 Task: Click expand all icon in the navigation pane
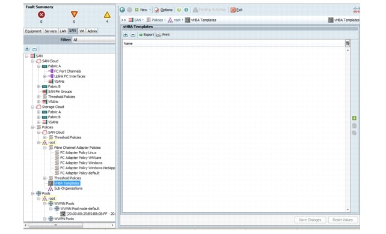(27, 49)
